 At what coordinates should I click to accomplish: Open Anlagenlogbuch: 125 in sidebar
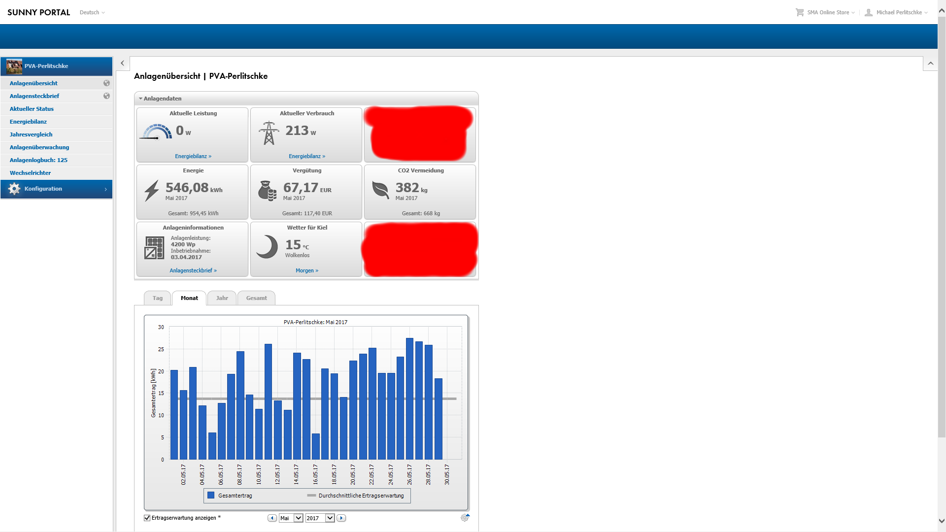(38, 160)
